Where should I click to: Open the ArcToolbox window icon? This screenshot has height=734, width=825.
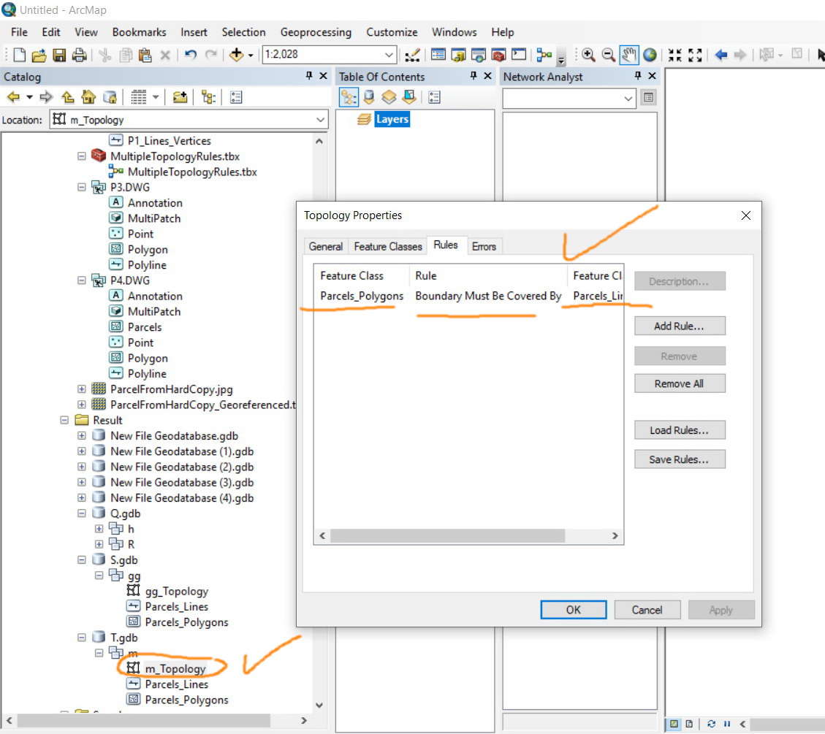(498, 55)
